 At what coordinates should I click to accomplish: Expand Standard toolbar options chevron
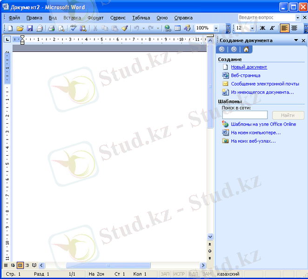pyautogui.click(x=228, y=29)
